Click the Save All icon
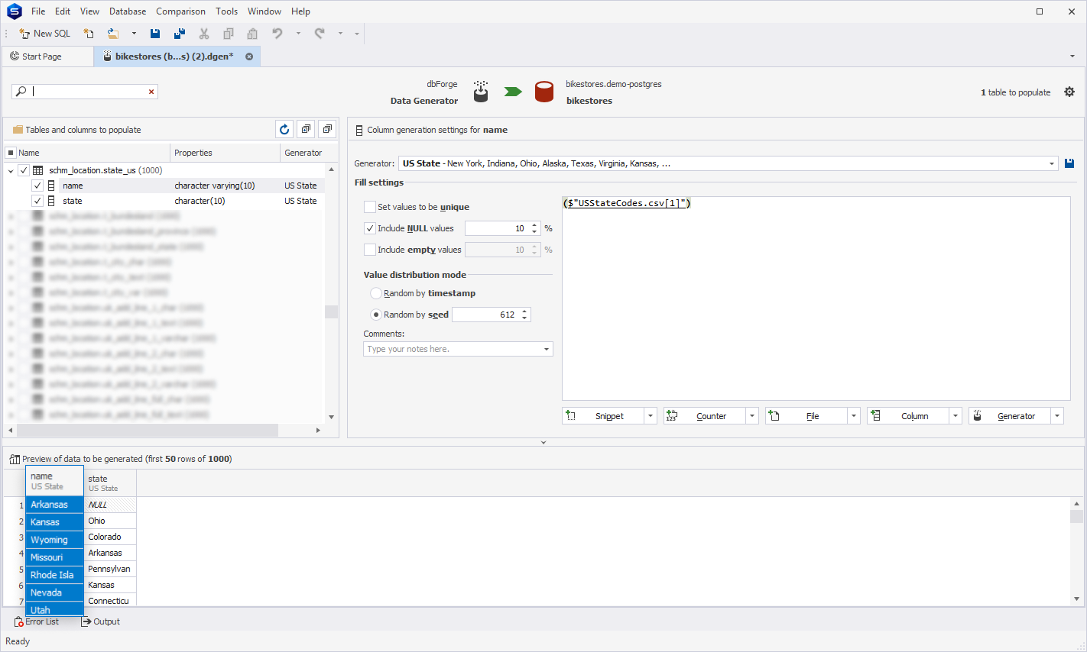 (x=180, y=34)
